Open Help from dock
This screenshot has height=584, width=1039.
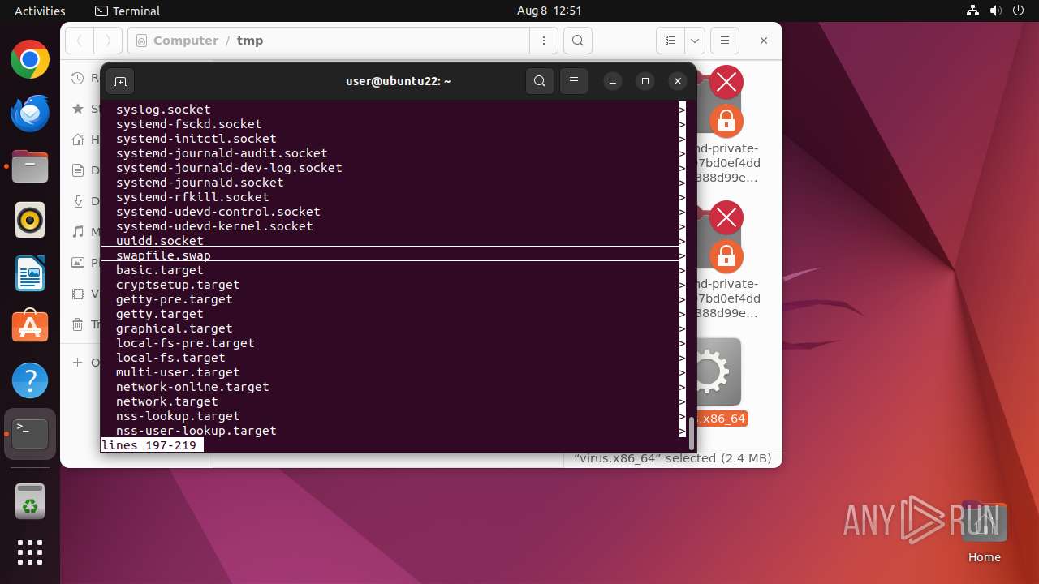[x=30, y=380]
